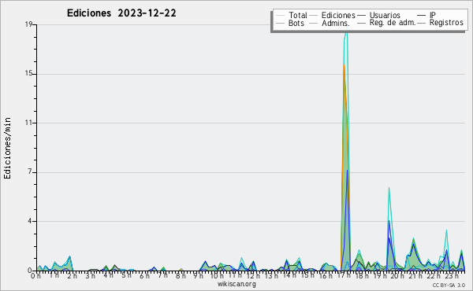Click the Total peak near 23 h
This screenshot has width=473, height=291.
446,230
